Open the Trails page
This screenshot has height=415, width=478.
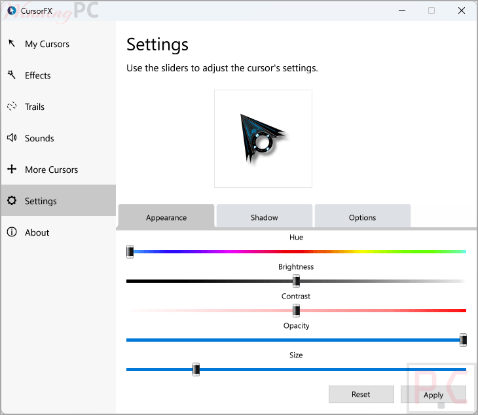(x=58, y=107)
